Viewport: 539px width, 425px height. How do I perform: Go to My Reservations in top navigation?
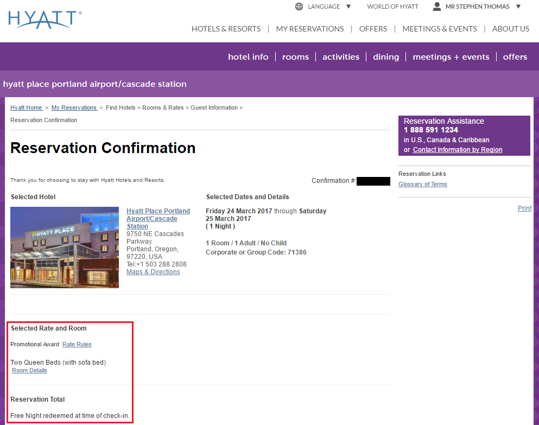click(309, 29)
